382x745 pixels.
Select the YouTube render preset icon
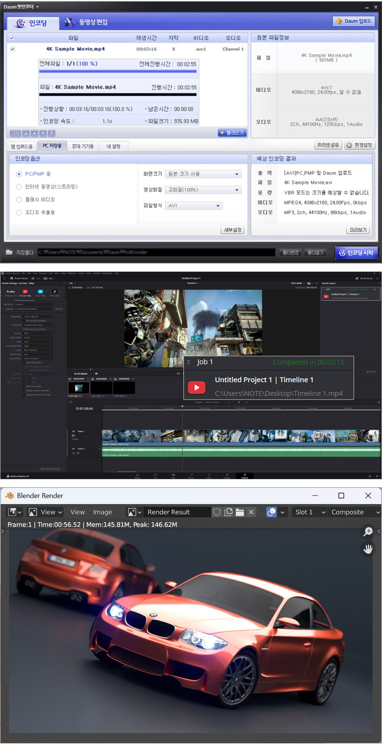tap(25, 292)
